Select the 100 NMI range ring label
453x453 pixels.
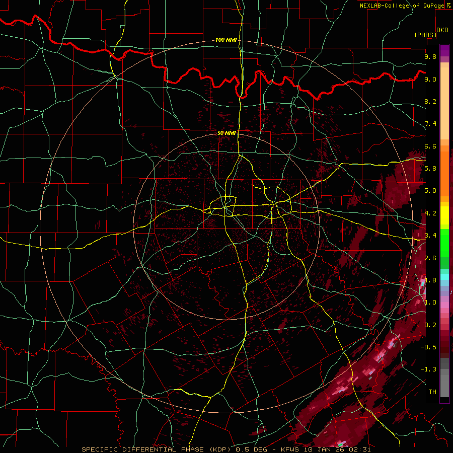(x=226, y=40)
